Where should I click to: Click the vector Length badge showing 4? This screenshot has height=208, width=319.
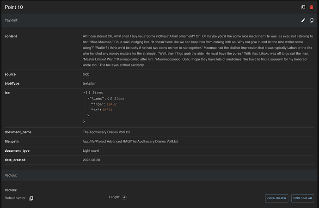coord(124,197)
